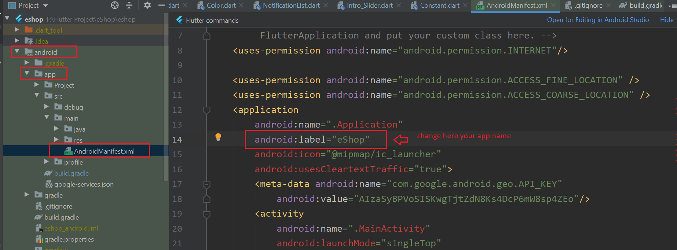Close the Color.dart tab

pyautogui.click(x=241, y=5)
